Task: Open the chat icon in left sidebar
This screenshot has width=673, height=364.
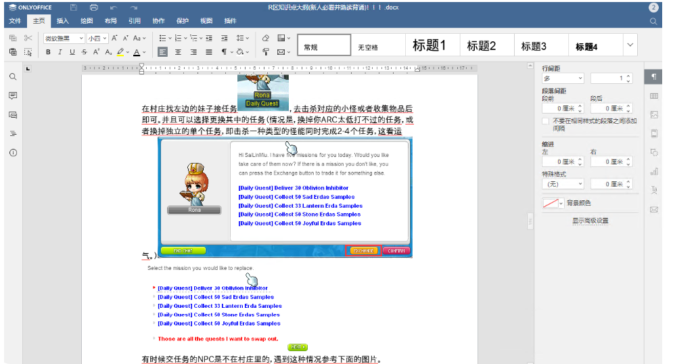Action: point(14,115)
